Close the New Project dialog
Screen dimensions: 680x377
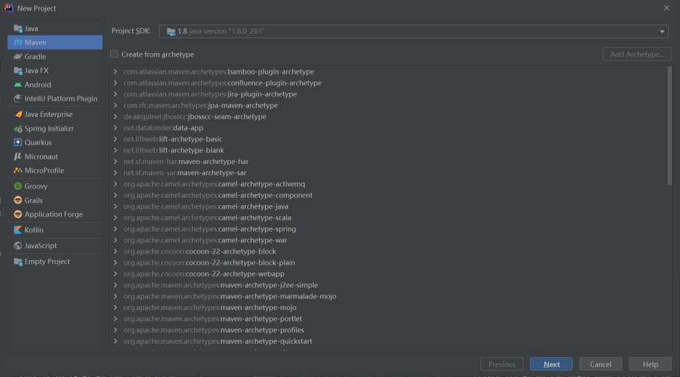(666, 8)
